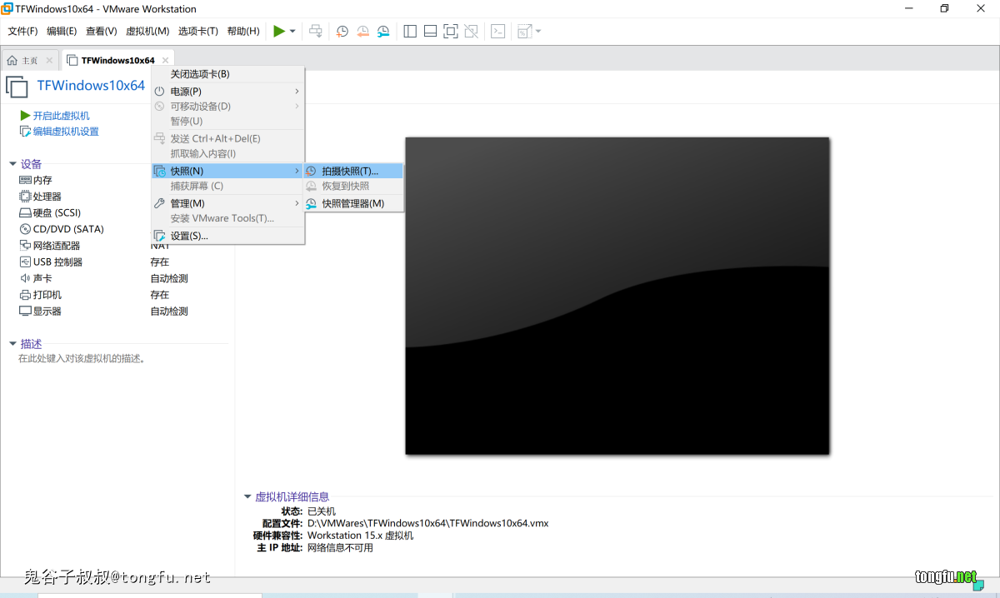1000x598 pixels.
Task: Click the green power on toolbar button
Action: (279, 32)
